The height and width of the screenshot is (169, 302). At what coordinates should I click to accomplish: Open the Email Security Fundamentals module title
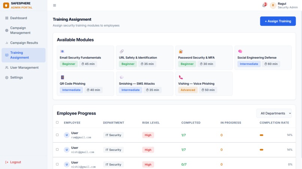pyautogui.click(x=80, y=57)
